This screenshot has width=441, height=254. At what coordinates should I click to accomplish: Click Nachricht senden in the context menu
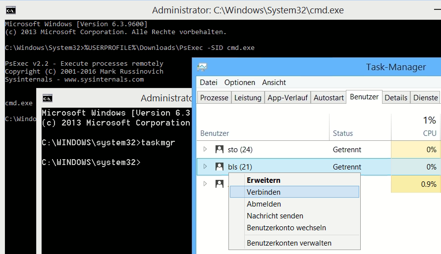pos(275,216)
